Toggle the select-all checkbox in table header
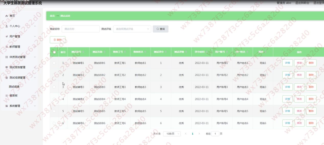 point(54,52)
